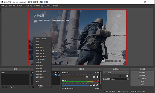Screen dimensions: 155x93
Task: Move the scene up with the up arrow
Action: (x=11, y=87)
